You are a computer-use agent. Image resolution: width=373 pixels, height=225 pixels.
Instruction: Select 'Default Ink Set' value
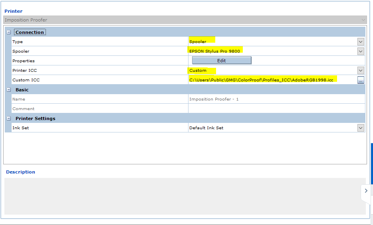pos(206,128)
